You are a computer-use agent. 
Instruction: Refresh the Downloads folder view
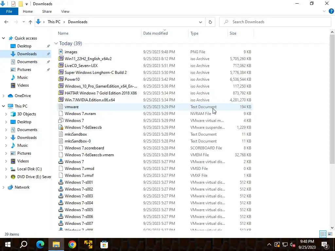[210, 22]
